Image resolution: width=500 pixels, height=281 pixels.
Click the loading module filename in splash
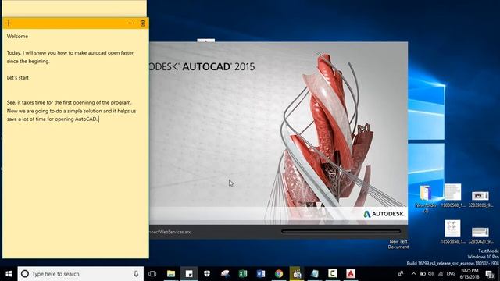tap(170, 232)
